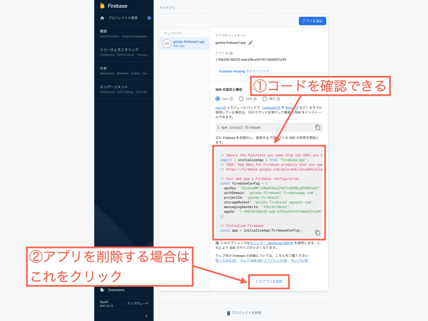Viewport: 428px width, 321px height.
Task: Click the trash icon beside プロジェクトを削除
Action: point(229,313)
